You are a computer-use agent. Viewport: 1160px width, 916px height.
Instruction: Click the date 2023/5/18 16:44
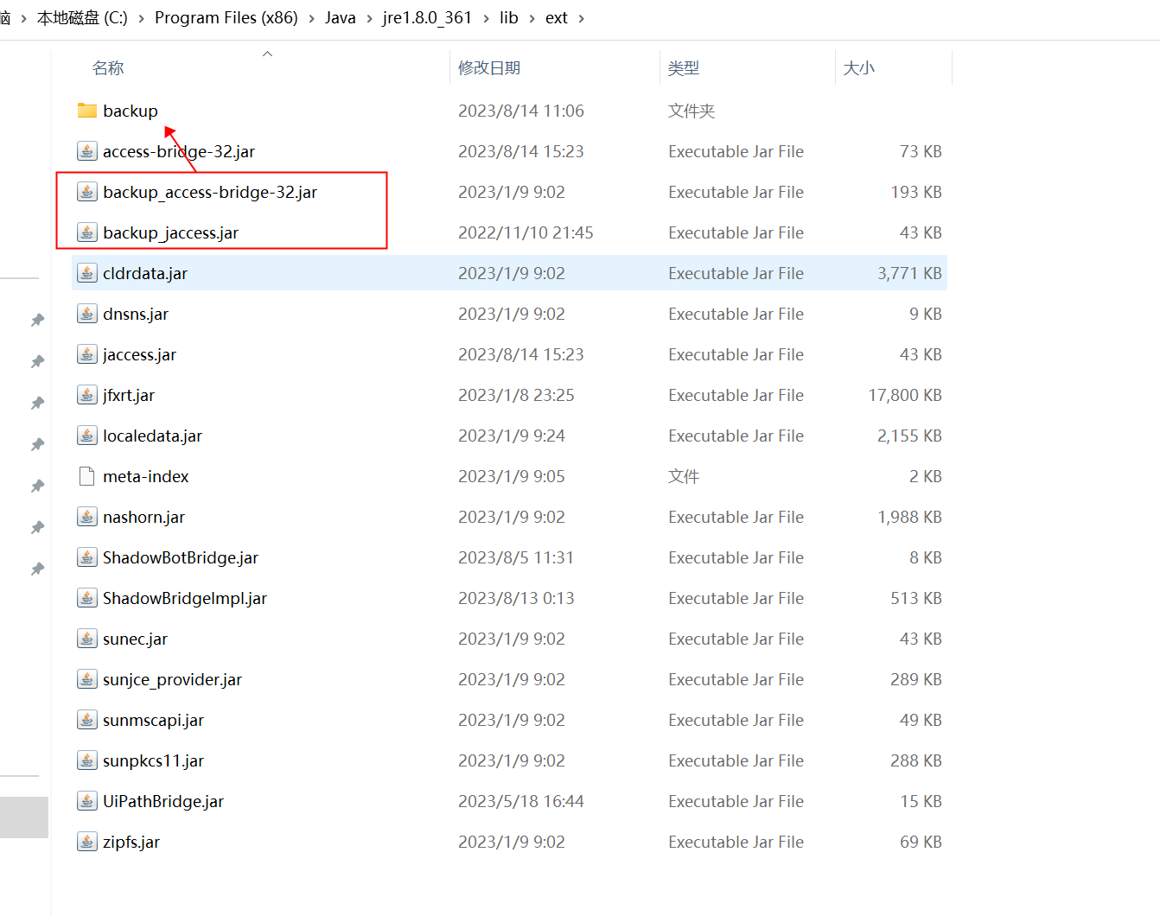(521, 801)
